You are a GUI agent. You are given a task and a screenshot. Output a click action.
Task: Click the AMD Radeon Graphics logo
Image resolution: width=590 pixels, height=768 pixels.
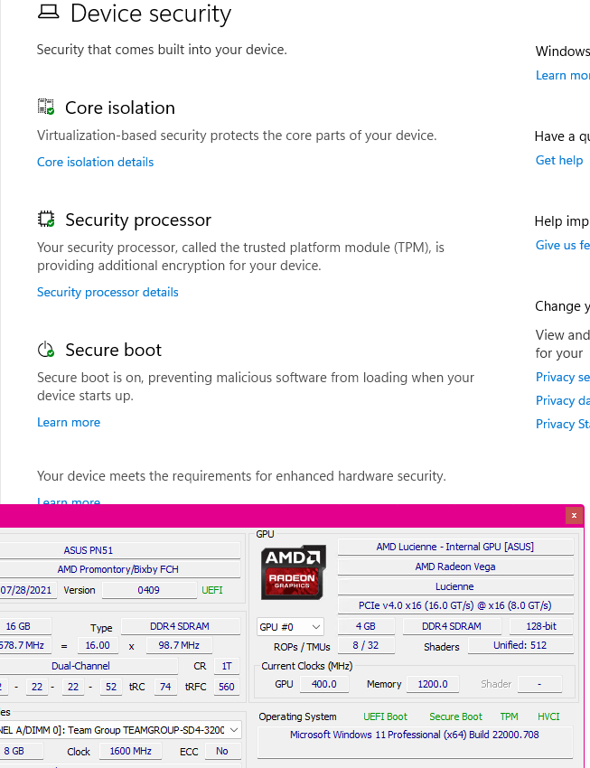292,573
